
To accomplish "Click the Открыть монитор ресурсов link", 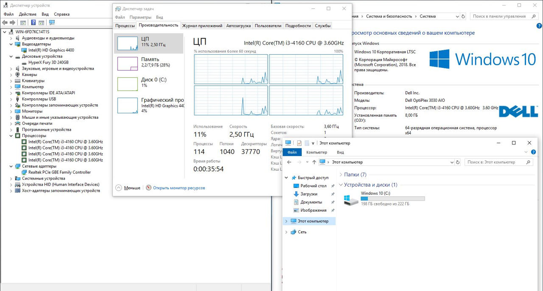I will tap(179, 187).
